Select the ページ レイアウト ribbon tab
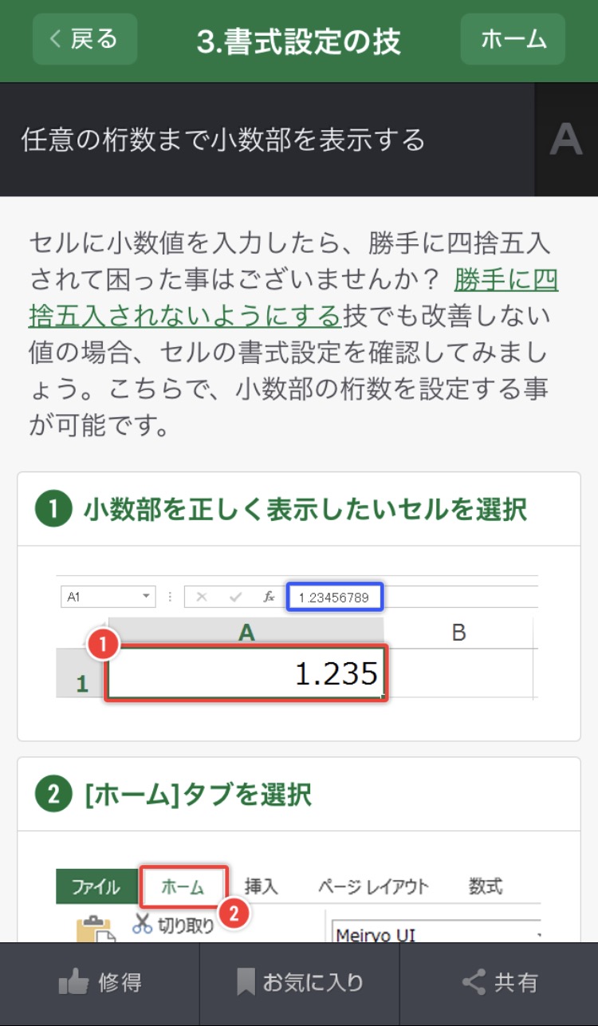Screen dimensions: 598x1026 click(373, 886)
